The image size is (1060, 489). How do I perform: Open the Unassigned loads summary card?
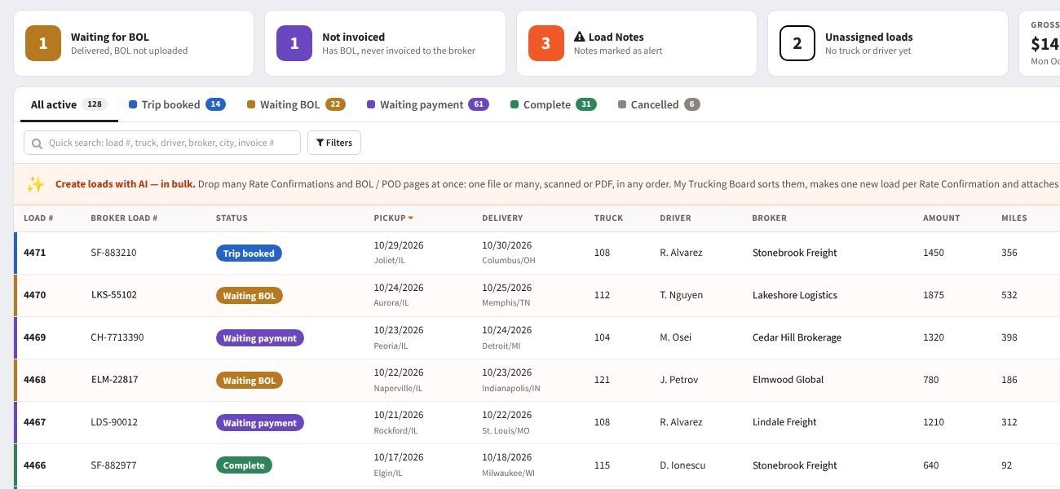point(888,43)
